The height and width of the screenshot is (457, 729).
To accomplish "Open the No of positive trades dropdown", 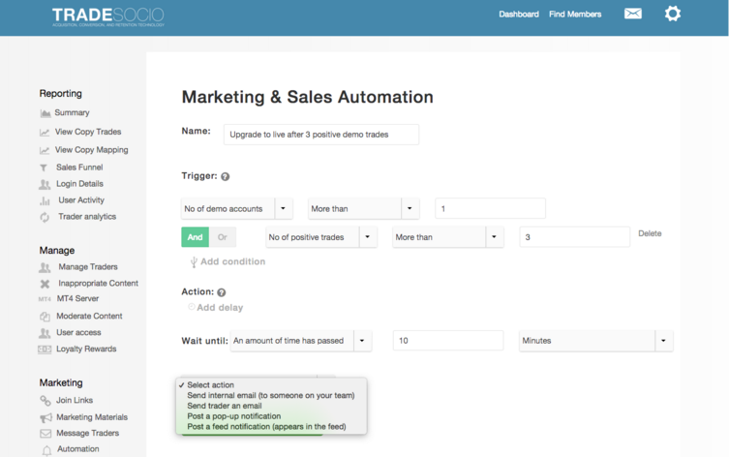I will click(367, 237).
